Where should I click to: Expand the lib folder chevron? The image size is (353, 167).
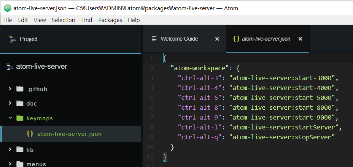coord(10,150)
